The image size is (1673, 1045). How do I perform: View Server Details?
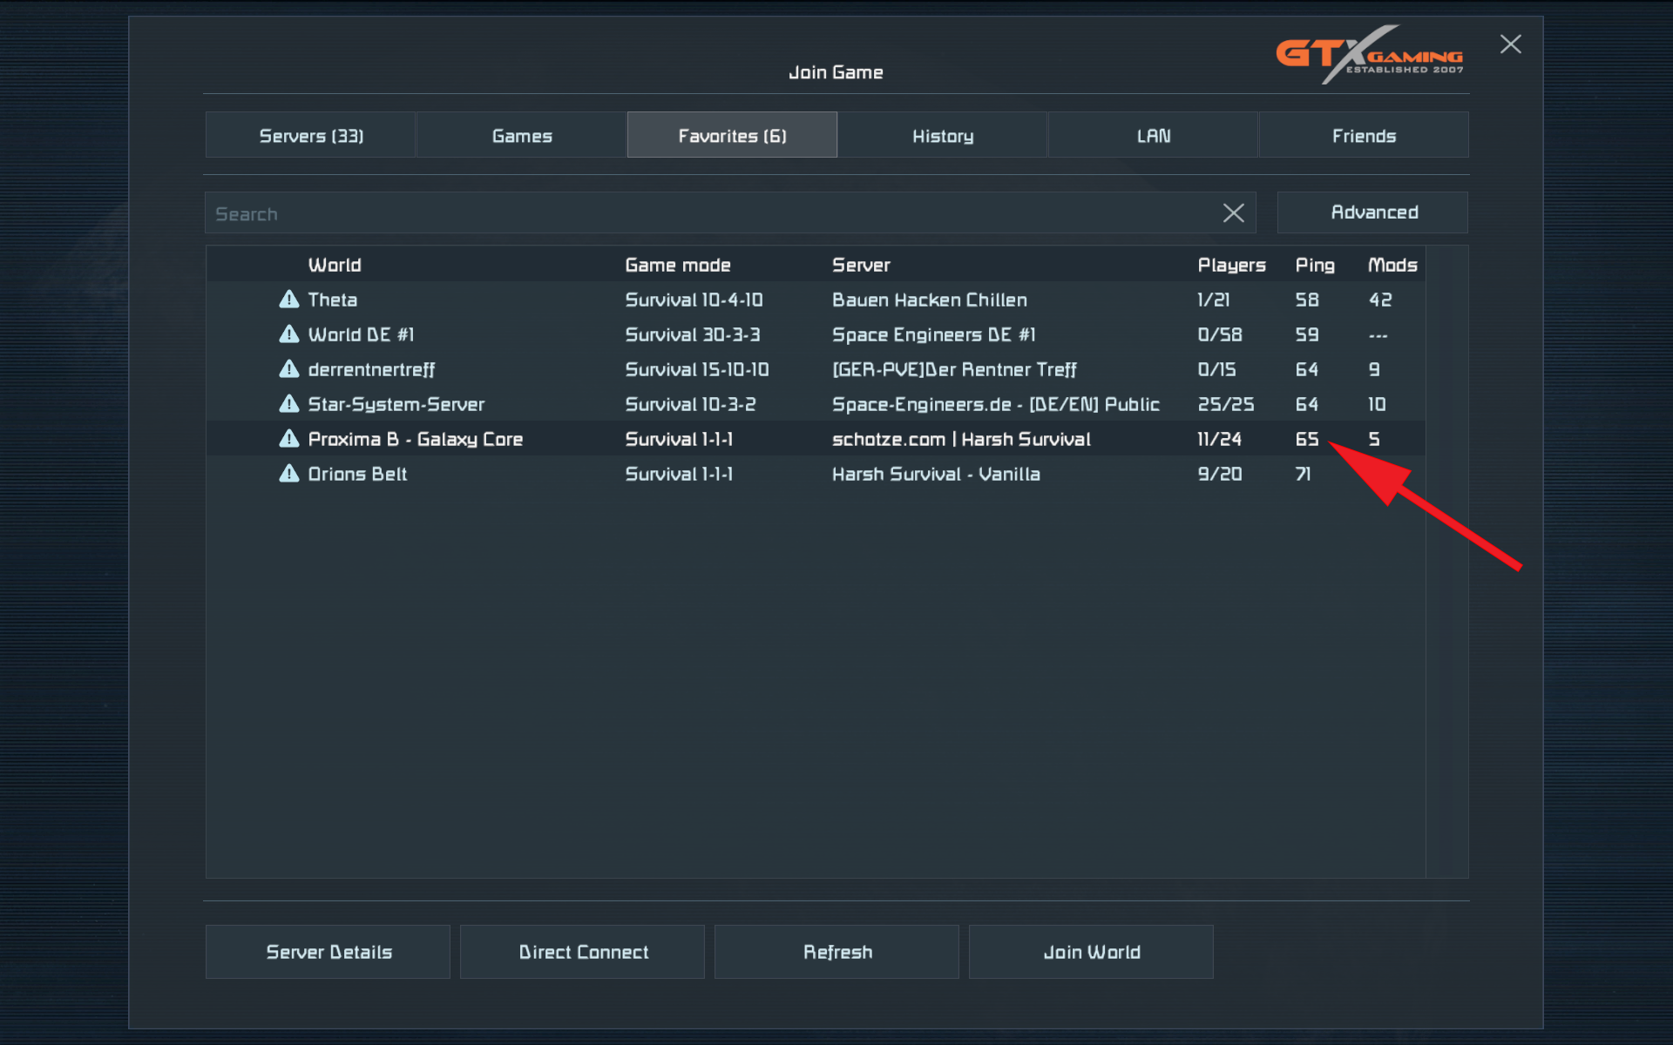tap(328, 952)
